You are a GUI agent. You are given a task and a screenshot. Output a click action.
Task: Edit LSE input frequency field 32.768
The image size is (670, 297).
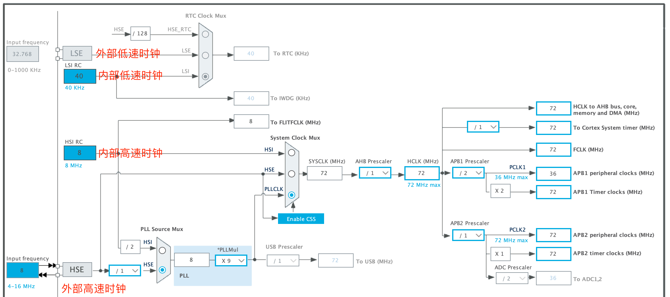coord(23,54)
